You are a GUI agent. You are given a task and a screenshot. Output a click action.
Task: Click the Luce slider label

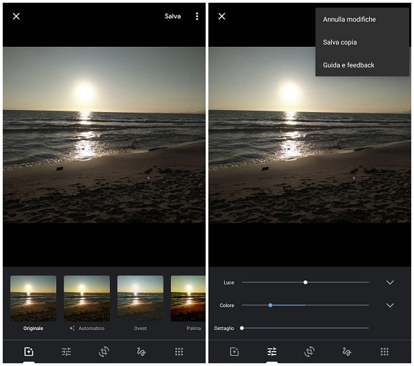(229, 282)
